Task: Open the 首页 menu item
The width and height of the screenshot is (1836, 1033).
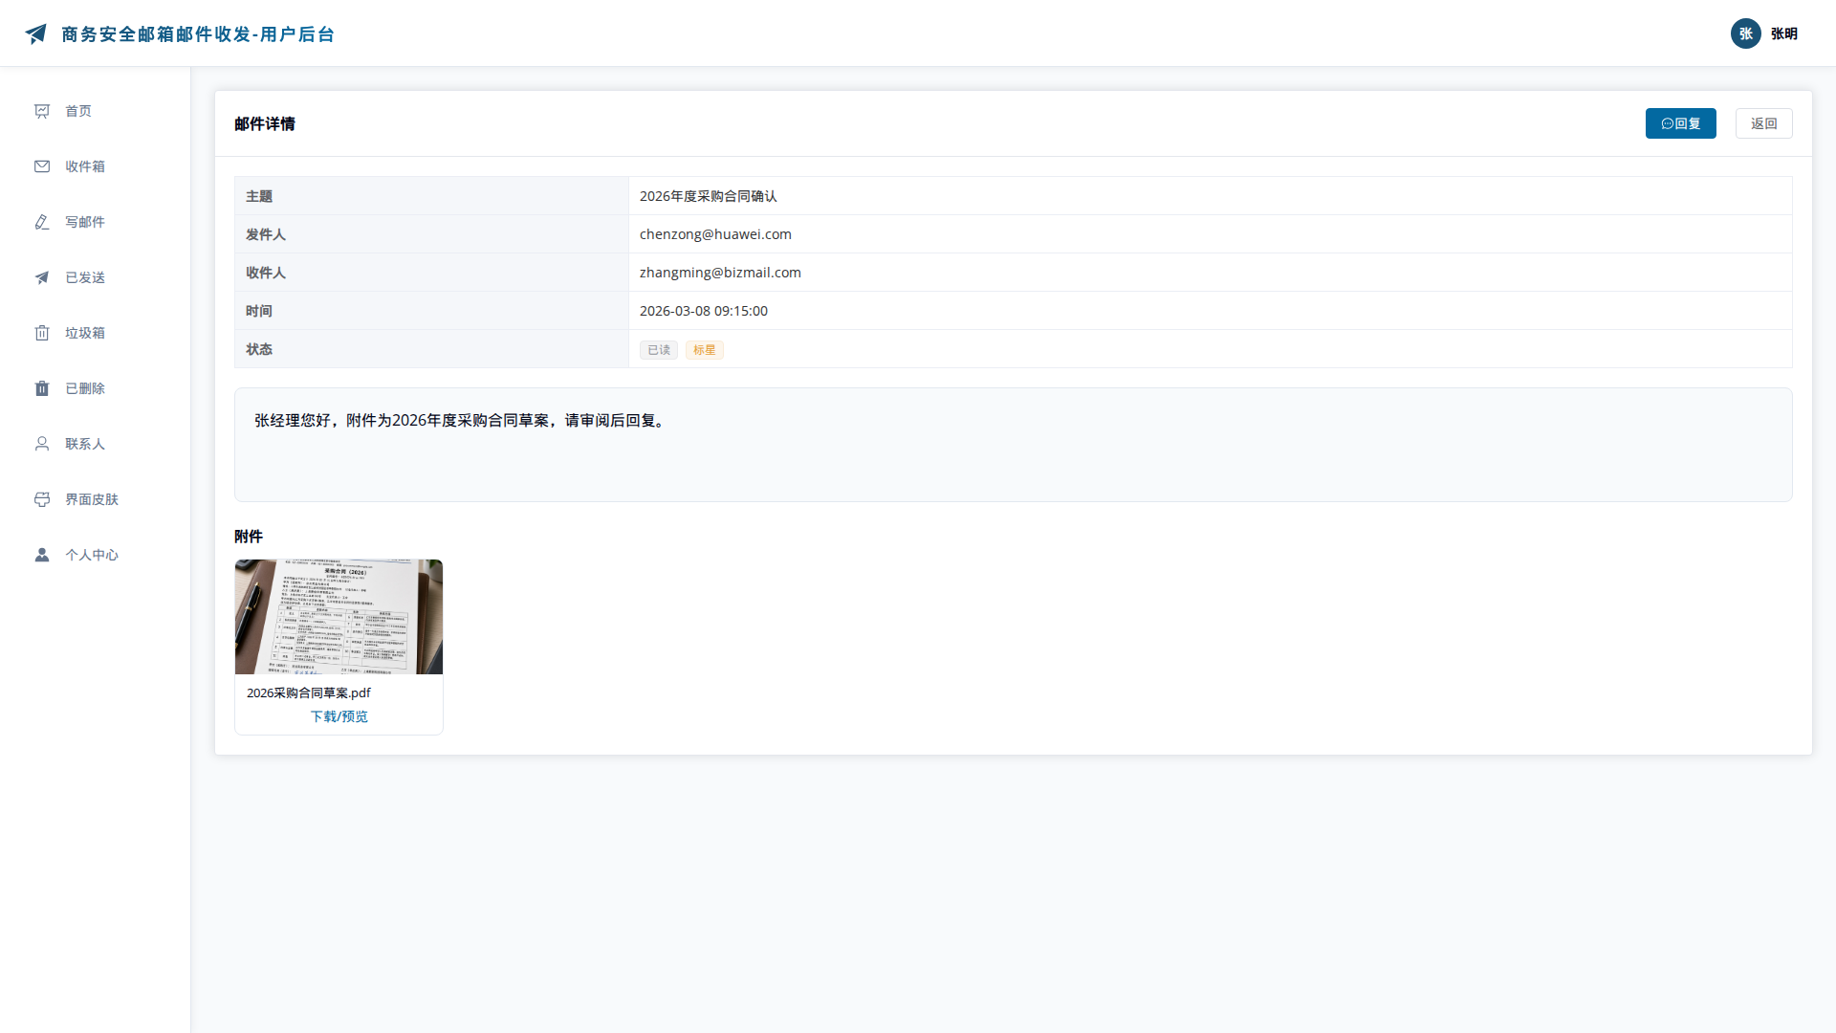Action: coord(96,111)
